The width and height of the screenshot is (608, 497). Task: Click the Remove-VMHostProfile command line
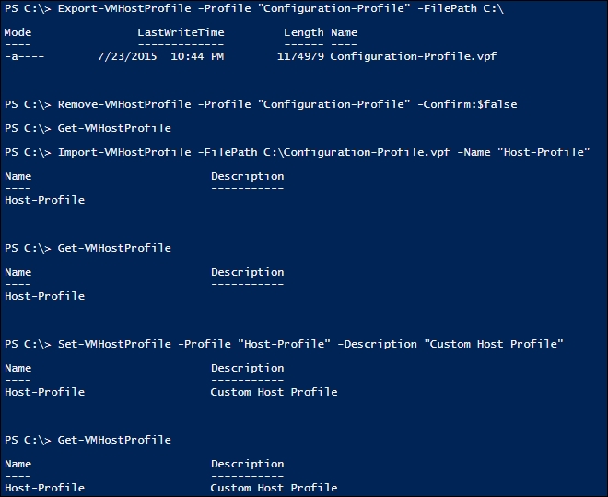[x=261, y=104]
